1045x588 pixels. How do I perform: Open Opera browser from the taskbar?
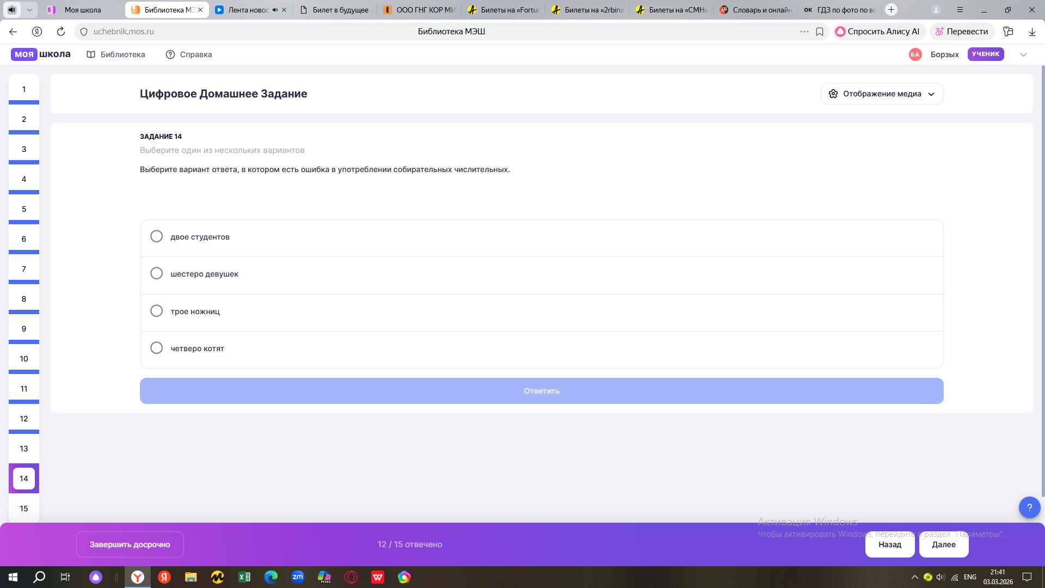coord(351,577)
